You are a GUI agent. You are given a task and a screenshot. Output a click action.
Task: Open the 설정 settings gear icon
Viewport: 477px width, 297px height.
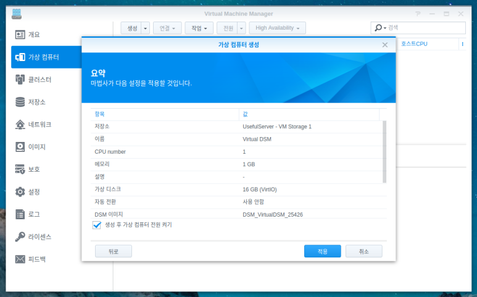click(20, 191)
